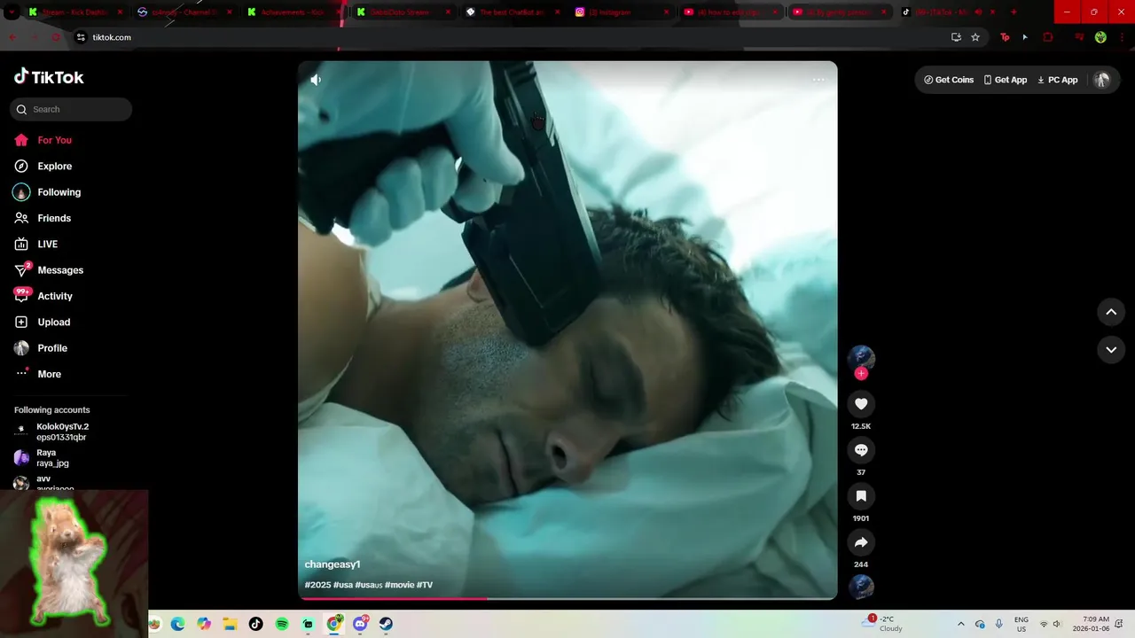Screen dimensions: 1135x638
Task: Click the #usa hashtag
Action: point(343,585)
